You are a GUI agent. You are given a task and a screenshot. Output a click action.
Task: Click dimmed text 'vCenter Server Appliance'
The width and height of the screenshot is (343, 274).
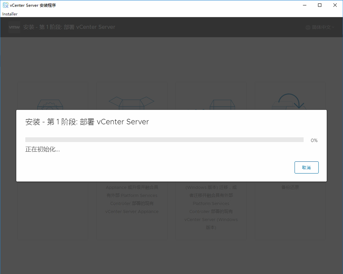(132, 212)
